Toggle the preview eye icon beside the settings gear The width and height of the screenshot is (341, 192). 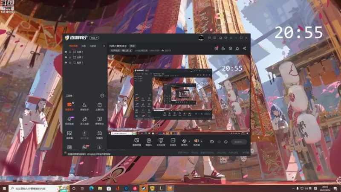coord(219,142)
